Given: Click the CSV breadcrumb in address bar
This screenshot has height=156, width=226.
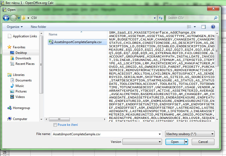Looking at the screenshot, I should click(x=34, y=18).
